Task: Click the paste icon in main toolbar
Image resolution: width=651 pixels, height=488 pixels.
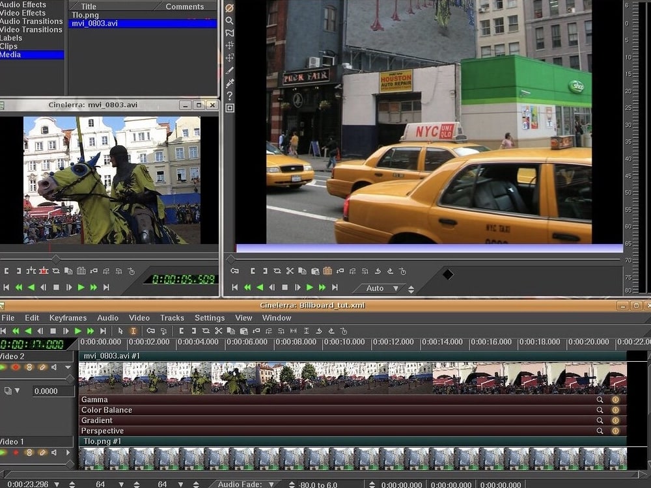Action: click(243, 331)
